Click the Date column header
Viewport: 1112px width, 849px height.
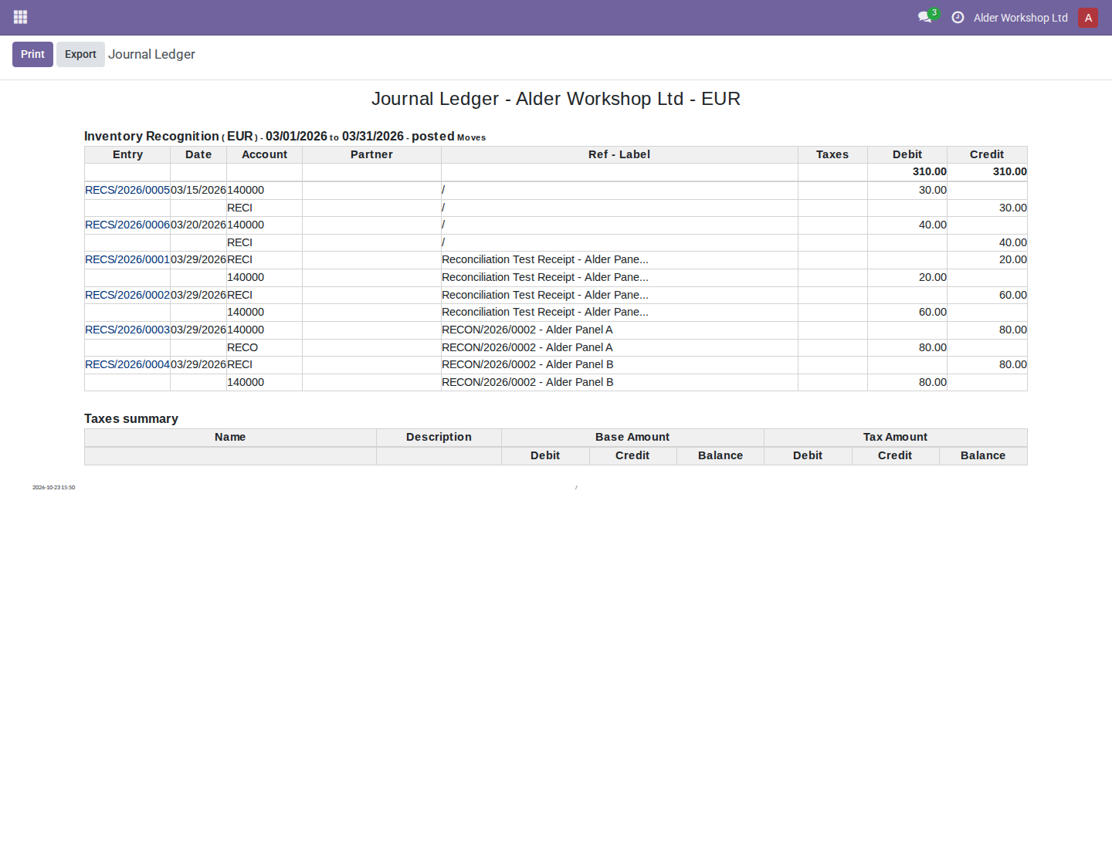(x=198, y=154)
